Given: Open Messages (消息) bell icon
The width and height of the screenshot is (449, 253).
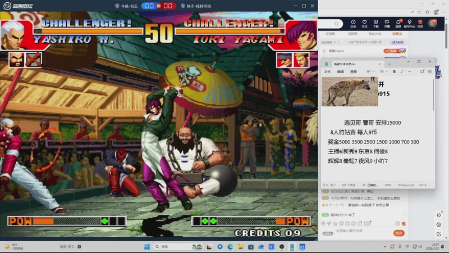Looking at the screenshot, I should pyautogui.click(x=398, y=24).
